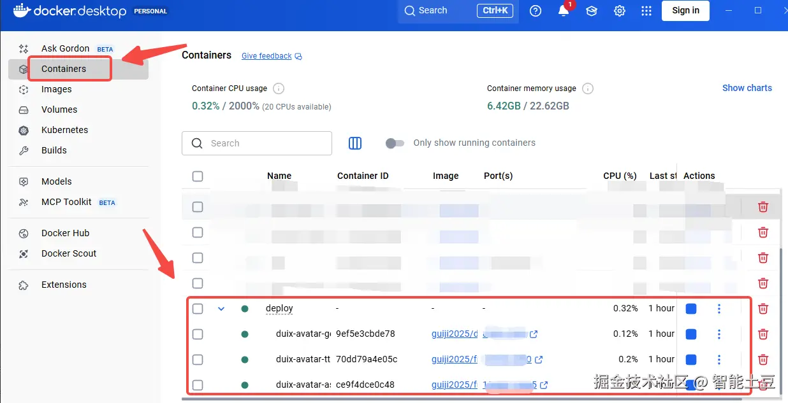The height and width of the screenshot is (403, 788).
Task: Click the Sign in button
Action: pos(685,10)
